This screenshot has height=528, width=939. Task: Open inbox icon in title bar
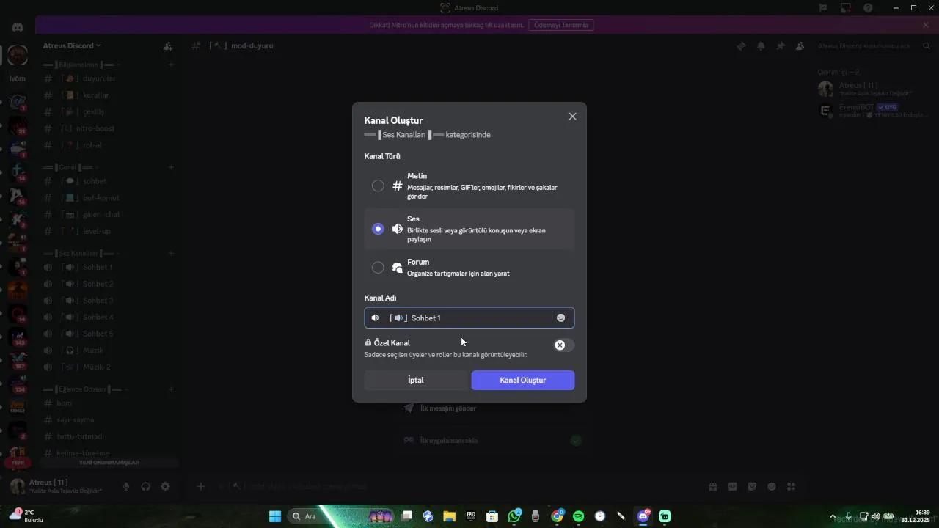pyautogui.click(x=846, y=8)
